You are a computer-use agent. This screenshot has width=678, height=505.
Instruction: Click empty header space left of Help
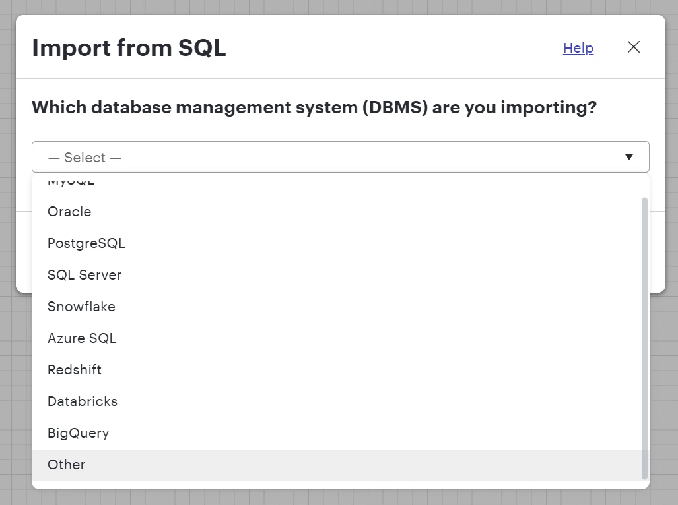[396, 48]
